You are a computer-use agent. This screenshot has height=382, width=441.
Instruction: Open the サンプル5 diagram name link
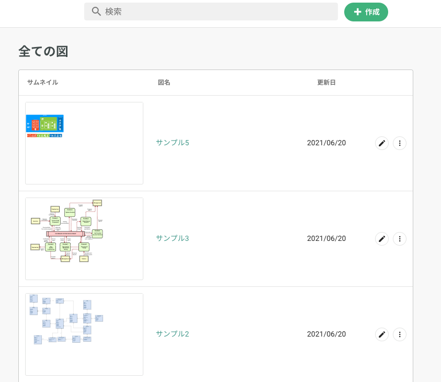click(172, 143)
